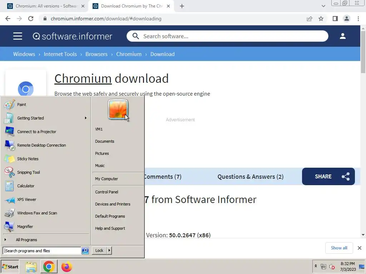Open the Paint icon in Start menu
This screenshot has width=366, height=274.
(x=9, y=105)
